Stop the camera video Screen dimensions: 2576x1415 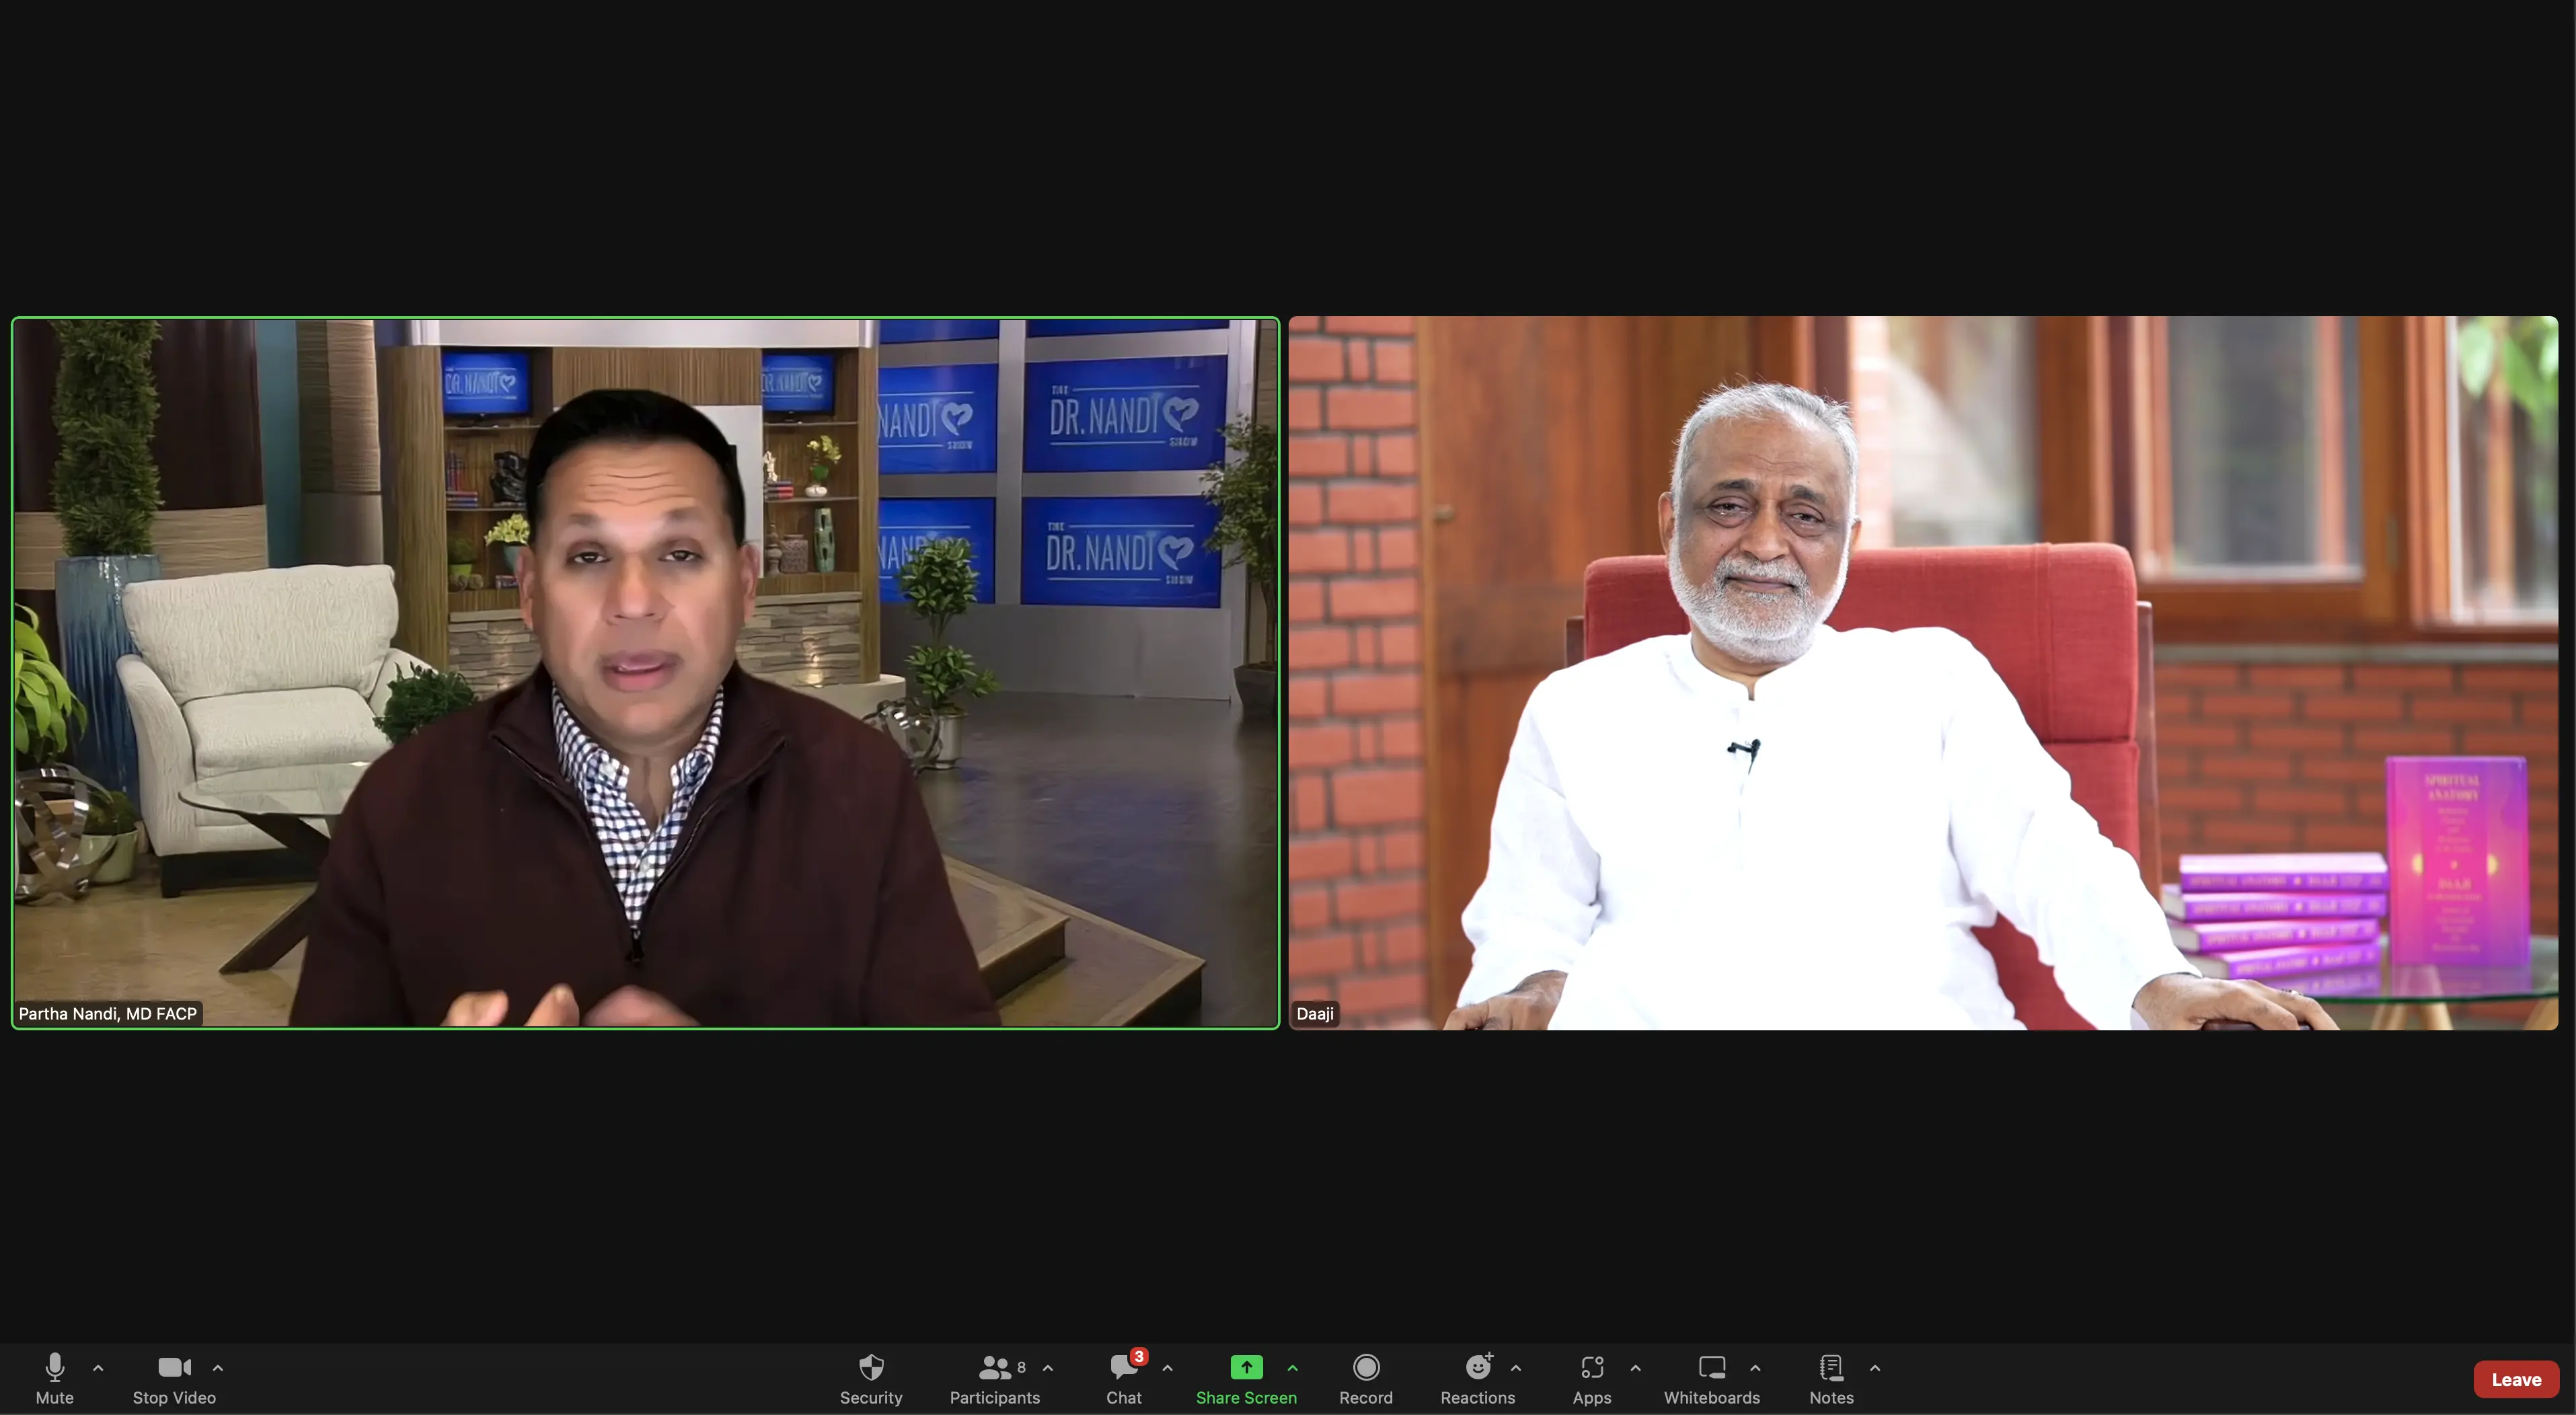[x=174, y=1378]
